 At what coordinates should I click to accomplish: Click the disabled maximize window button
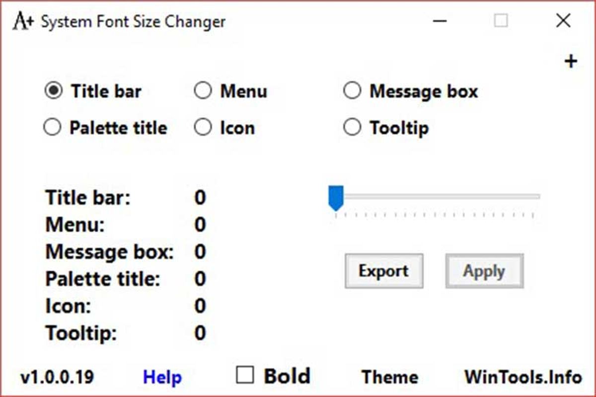pyautogui.click(x=501, y=21)
